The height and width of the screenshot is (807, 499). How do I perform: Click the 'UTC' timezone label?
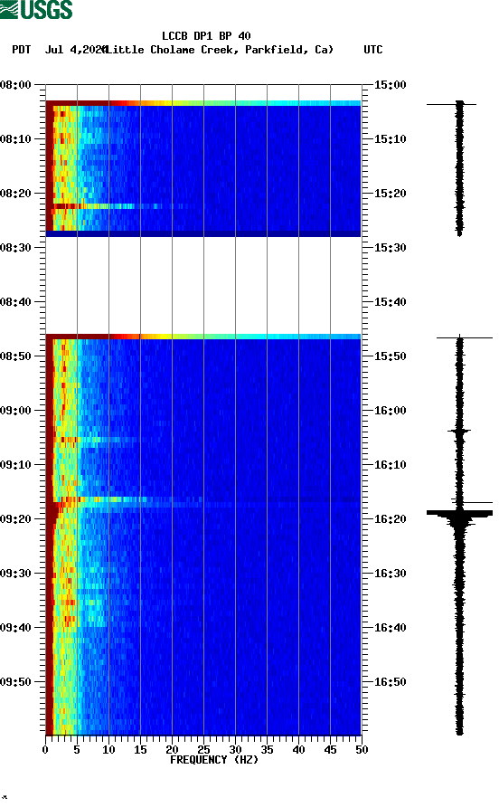(x=373, y=50)
